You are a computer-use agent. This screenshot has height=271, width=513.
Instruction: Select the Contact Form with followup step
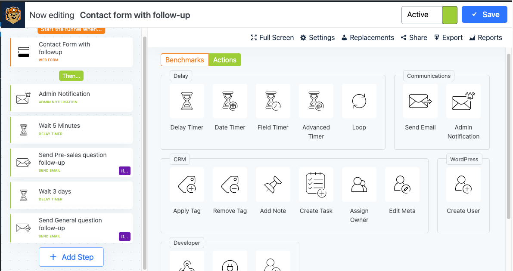coord(72,52)
